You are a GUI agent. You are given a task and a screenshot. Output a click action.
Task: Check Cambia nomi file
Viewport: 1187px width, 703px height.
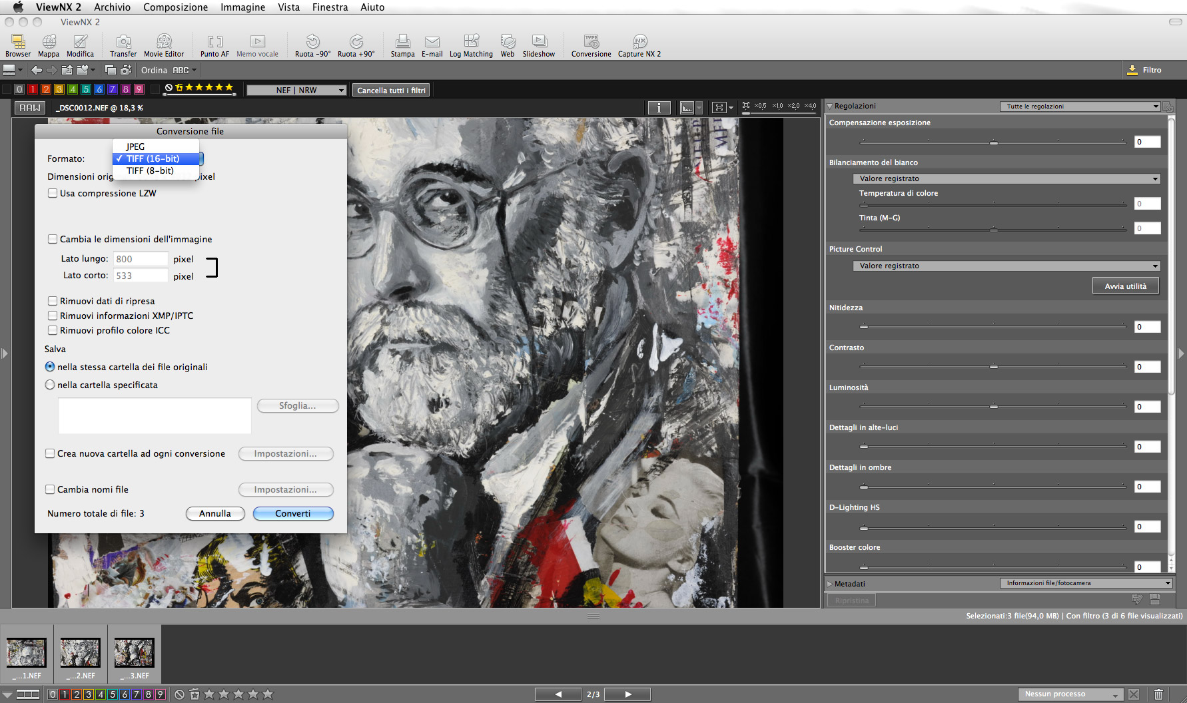click(50, 489)
